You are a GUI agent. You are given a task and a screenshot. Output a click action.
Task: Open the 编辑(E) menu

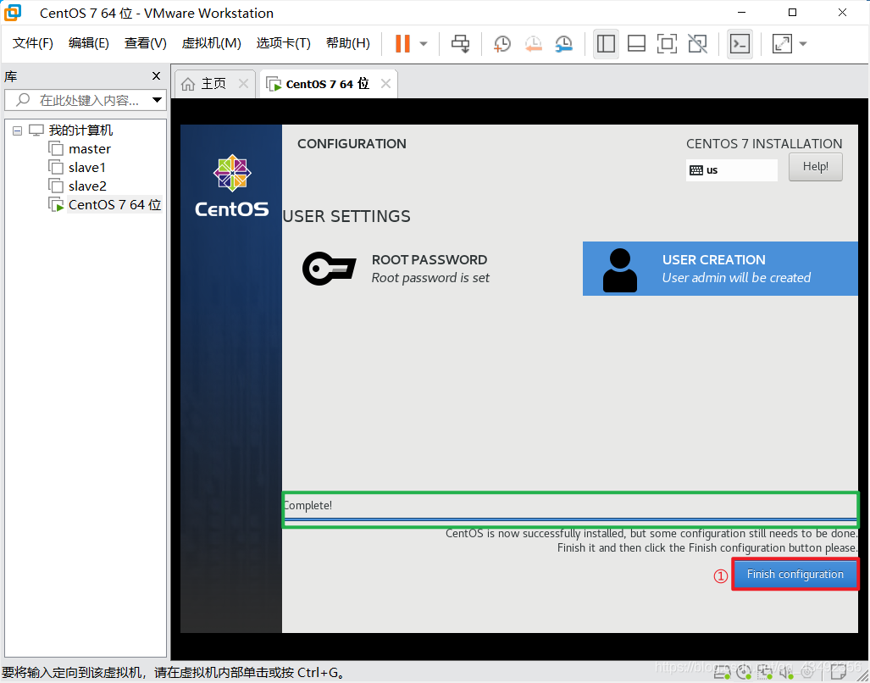pyautogui.click(x=89, y=43)
